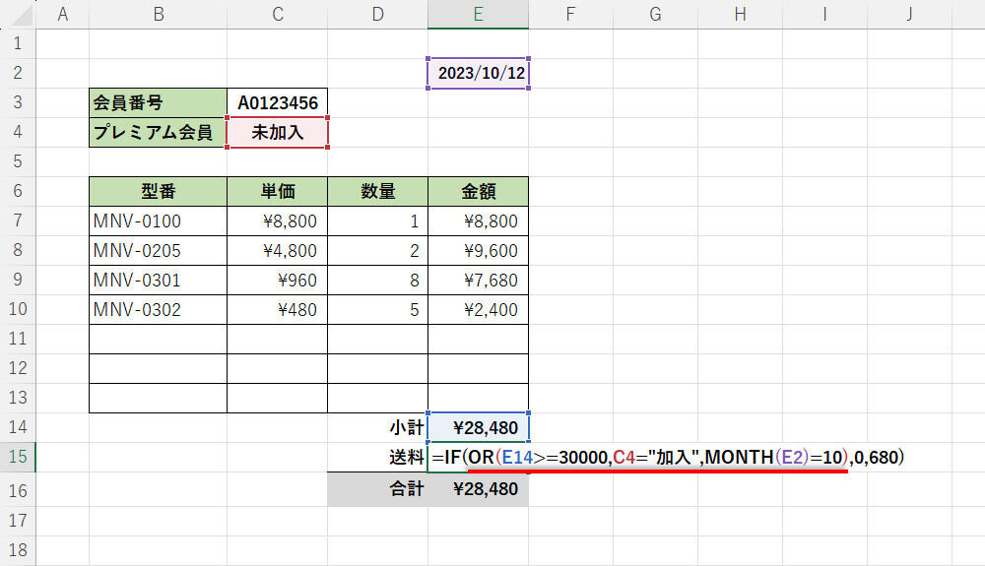Click the 会員番号 label cell

click(159, 102)
